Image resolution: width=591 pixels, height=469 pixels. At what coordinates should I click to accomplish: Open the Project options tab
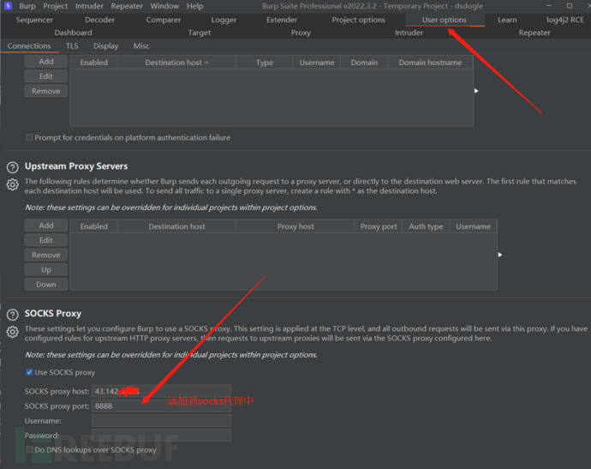[358, 20]
